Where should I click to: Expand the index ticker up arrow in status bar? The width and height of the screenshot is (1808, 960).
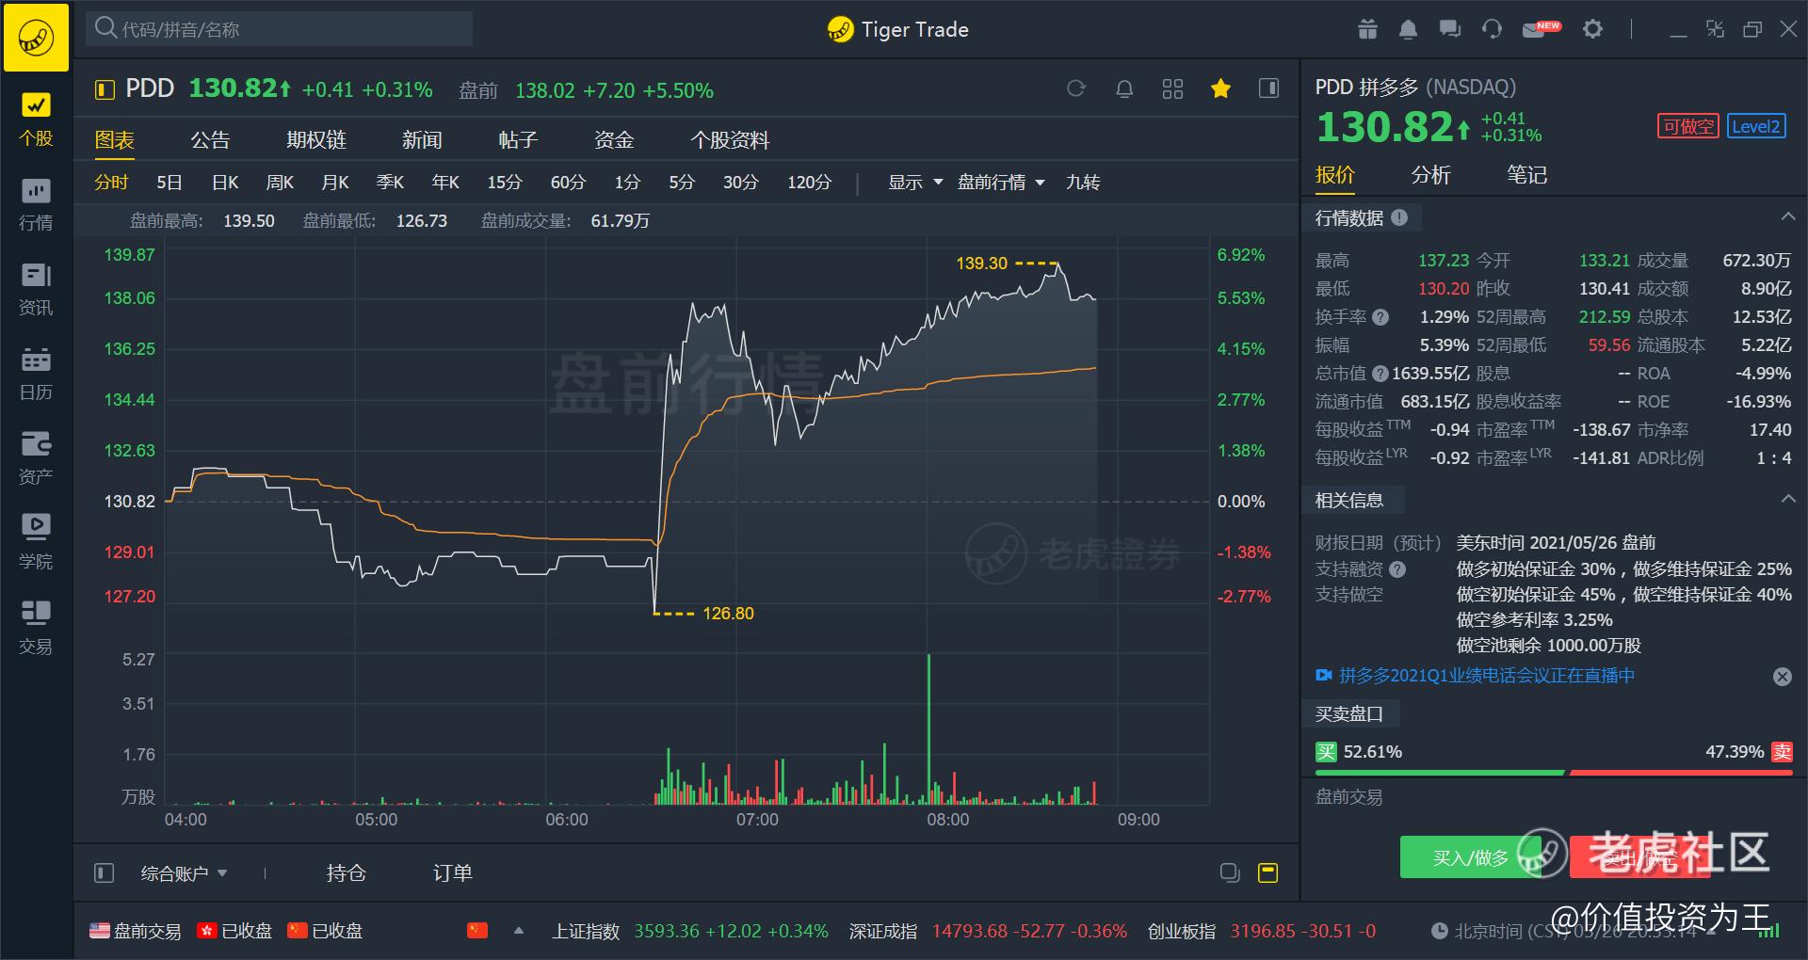click(x=518, y=931)
